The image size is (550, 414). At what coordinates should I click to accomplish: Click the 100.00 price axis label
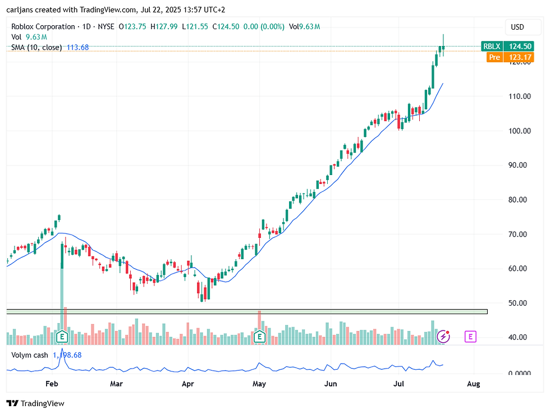[520, 131]
